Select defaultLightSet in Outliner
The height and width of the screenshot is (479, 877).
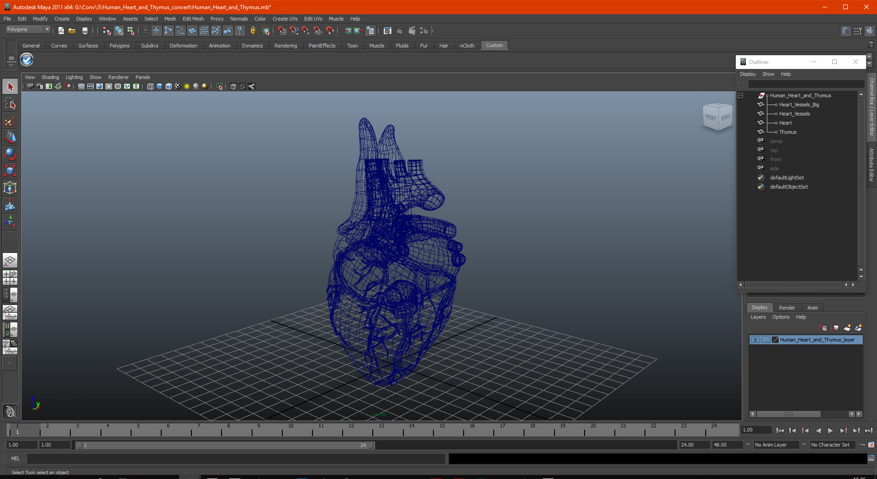pyautogui.click(x=787, y=178)
